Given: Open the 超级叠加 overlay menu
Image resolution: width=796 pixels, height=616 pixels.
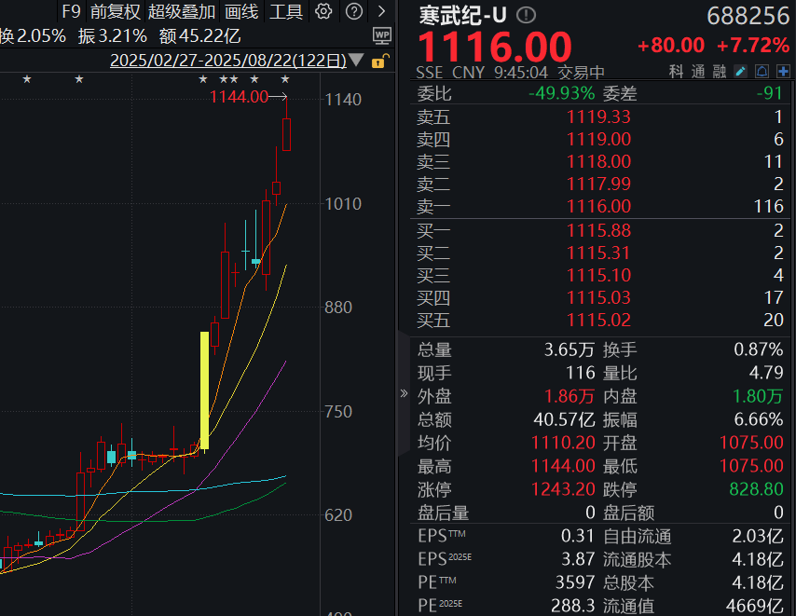Looking at the screenshot, I should click(182, 11).
